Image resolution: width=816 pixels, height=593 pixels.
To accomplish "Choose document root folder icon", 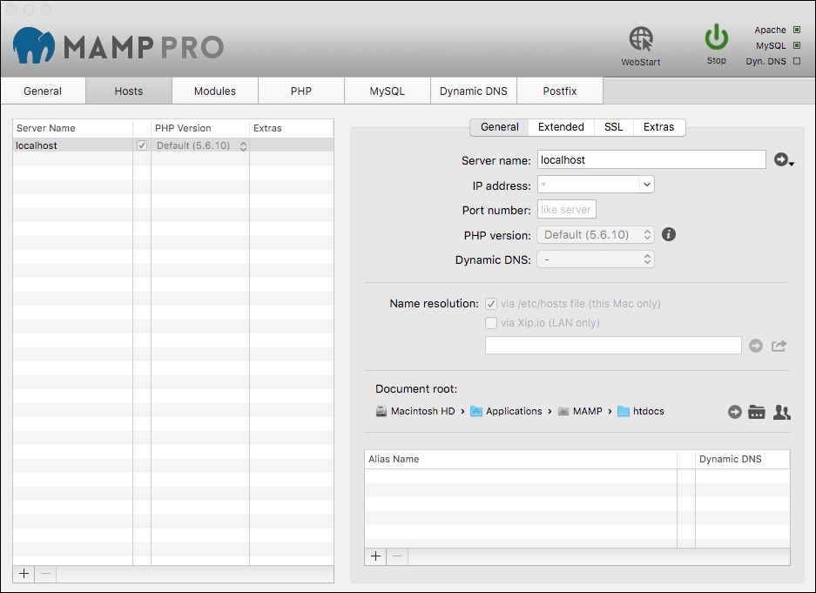I will pos(757,412).
